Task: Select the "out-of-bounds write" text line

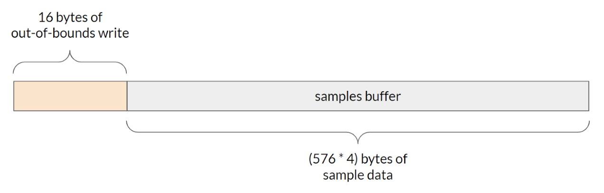Action: click(x=70, y=34)
